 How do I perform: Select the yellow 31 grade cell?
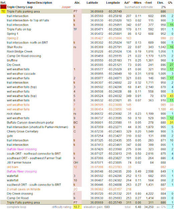click(170, 123)
